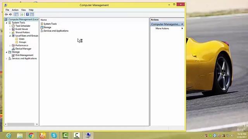
Task: Open File Explorer from the taskbar
Action: pos(20,136)
